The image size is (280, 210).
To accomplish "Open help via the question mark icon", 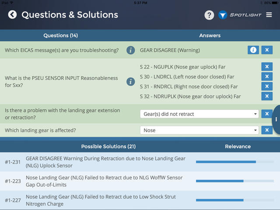I will pos(209,15).
